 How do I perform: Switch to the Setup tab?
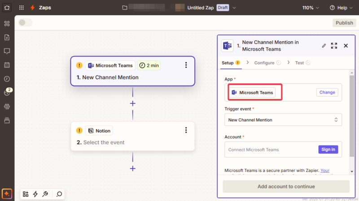click(231, 63)
